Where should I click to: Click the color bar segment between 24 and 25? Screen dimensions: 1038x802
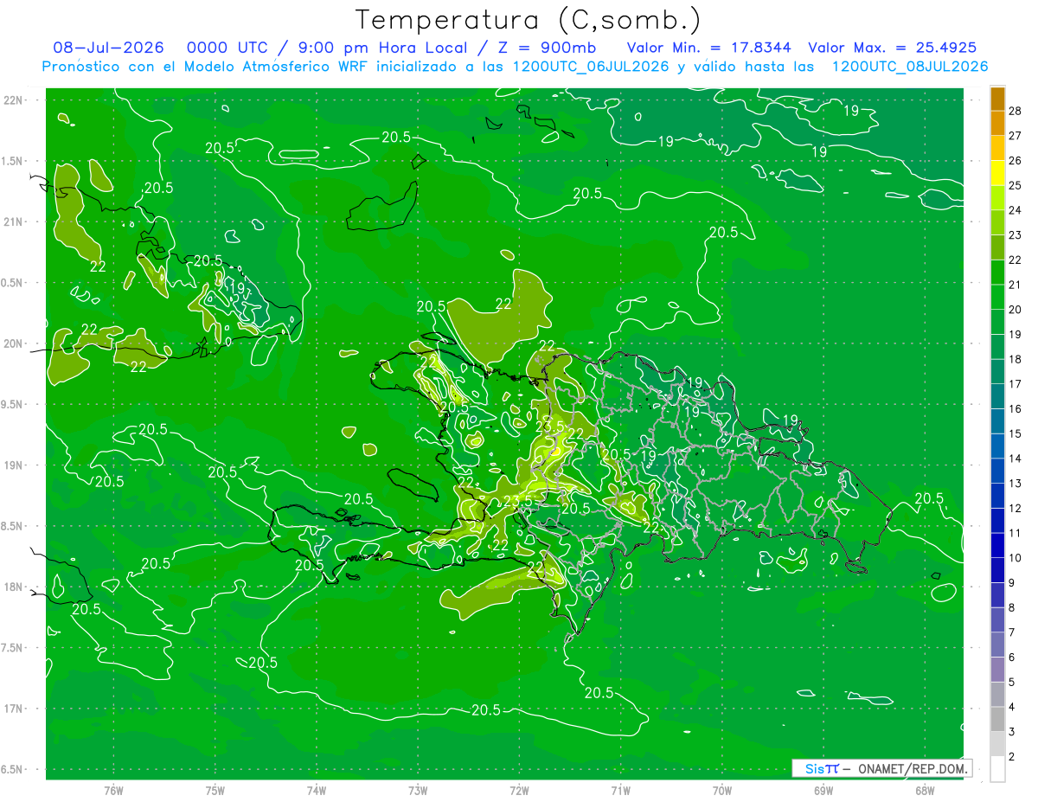coord(997,198)
